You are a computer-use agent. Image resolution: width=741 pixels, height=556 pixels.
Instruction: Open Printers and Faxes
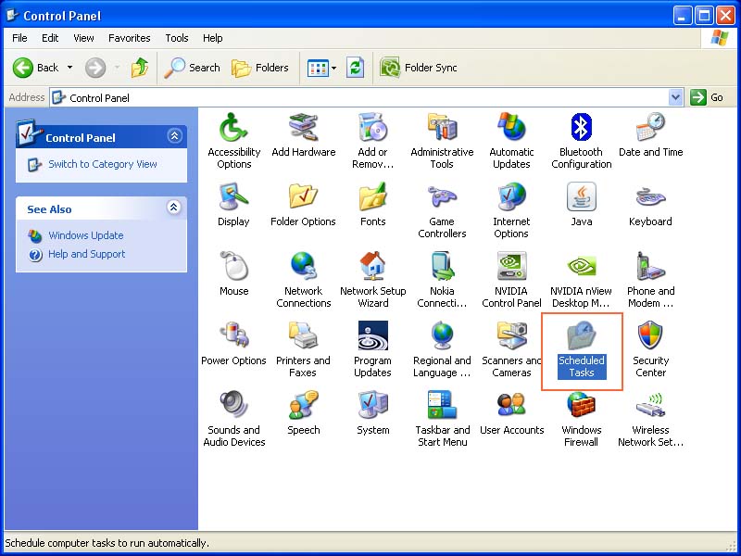[303, 349]
